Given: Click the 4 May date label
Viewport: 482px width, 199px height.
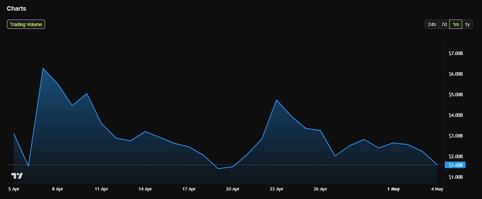Looking at the screenshot, I should tap(437, 189).
